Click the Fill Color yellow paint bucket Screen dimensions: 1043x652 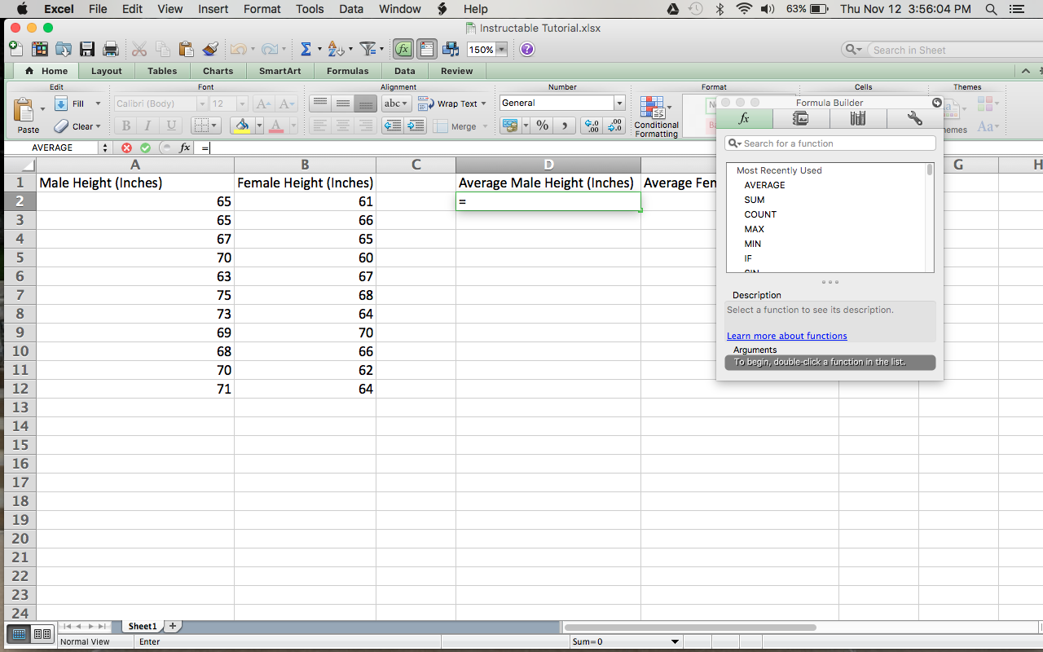click(242, 126)
